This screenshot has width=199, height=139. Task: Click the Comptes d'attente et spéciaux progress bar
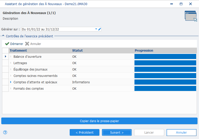click(165, 82)
